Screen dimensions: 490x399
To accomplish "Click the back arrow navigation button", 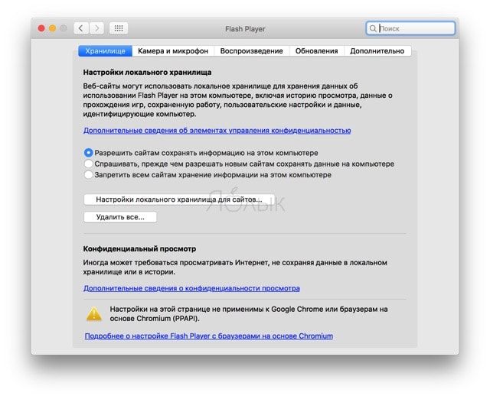I will pyautogui.click(x=81, y=28).
